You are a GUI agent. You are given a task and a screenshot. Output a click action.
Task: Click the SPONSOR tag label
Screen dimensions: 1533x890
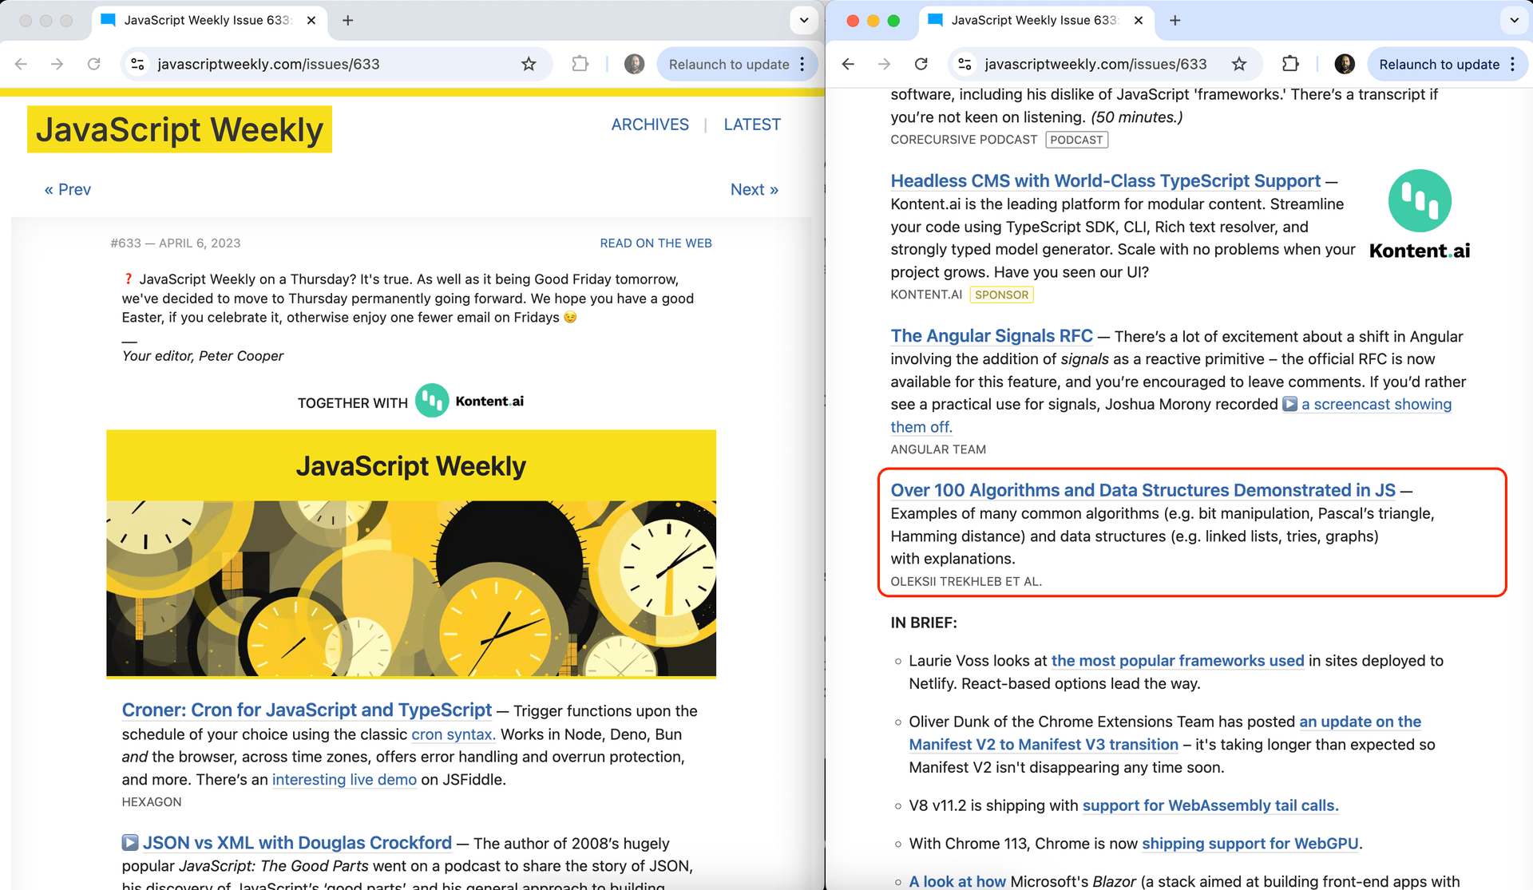1001,295
